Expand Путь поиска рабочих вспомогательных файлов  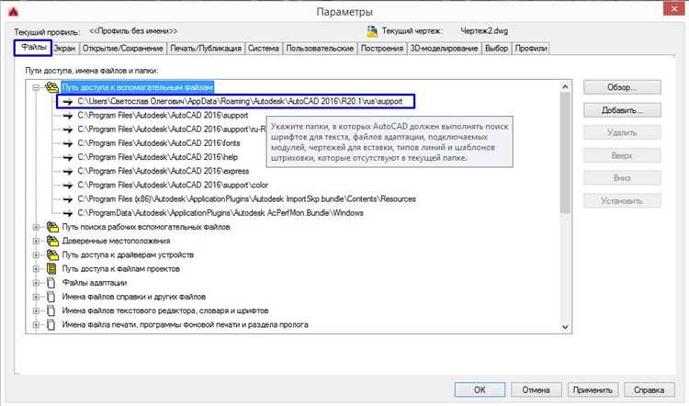(36, 227)
